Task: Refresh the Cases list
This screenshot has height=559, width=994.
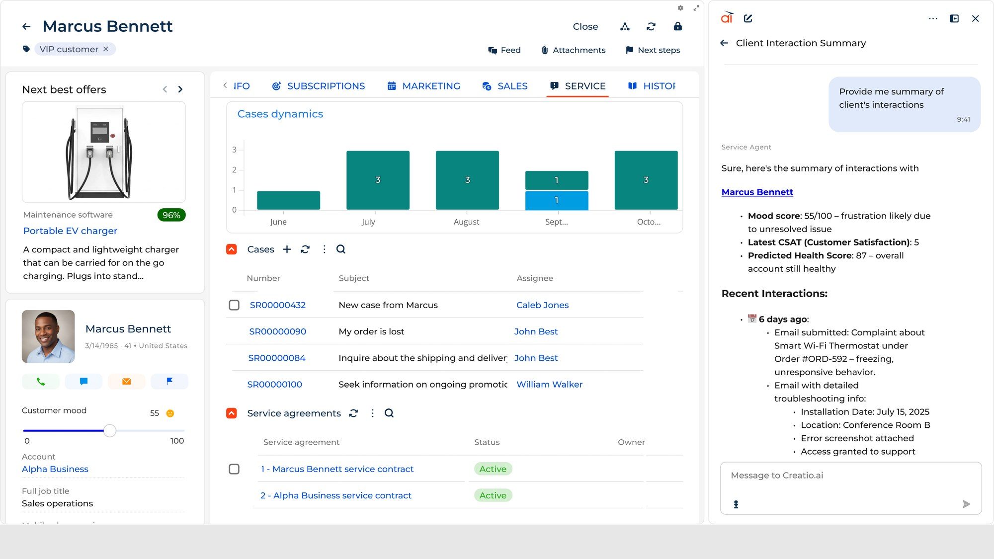Action: tap(305, 249)
